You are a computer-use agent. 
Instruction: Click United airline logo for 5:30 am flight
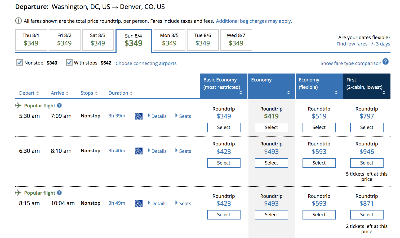[139, 116]
